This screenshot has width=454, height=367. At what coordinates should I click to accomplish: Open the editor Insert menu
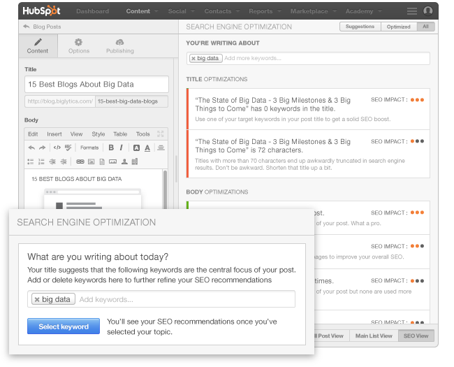[x=54, y=134]
